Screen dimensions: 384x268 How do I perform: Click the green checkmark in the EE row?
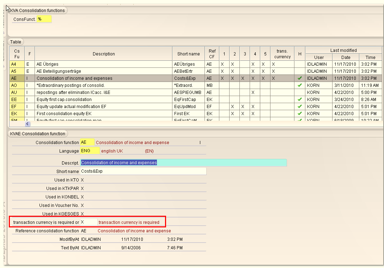[x=299, y=100]
